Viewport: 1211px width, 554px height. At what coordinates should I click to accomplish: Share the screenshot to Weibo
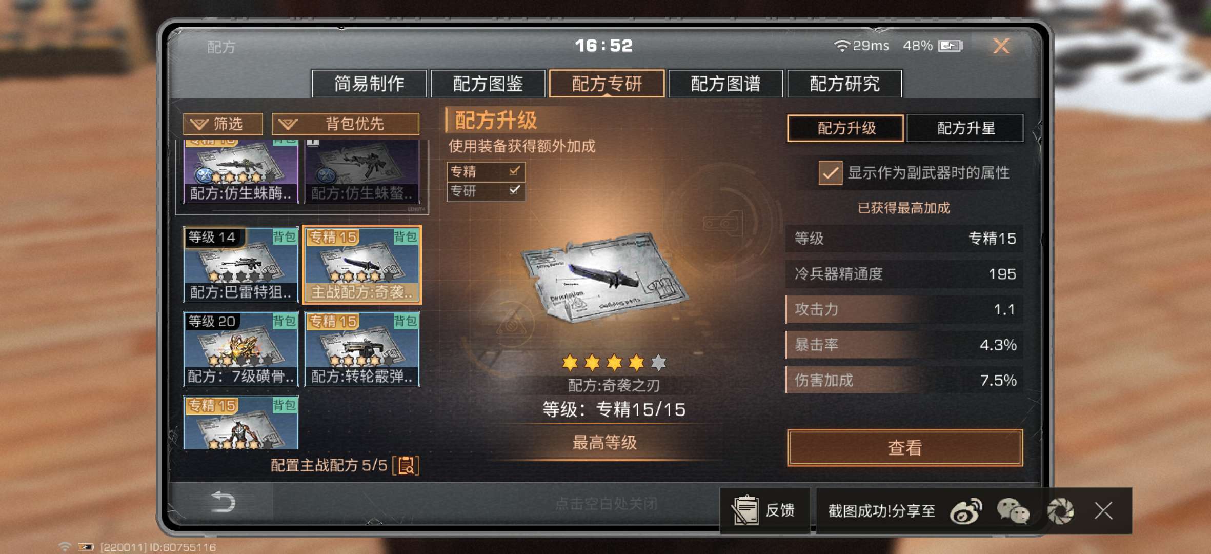click(966, 511)
